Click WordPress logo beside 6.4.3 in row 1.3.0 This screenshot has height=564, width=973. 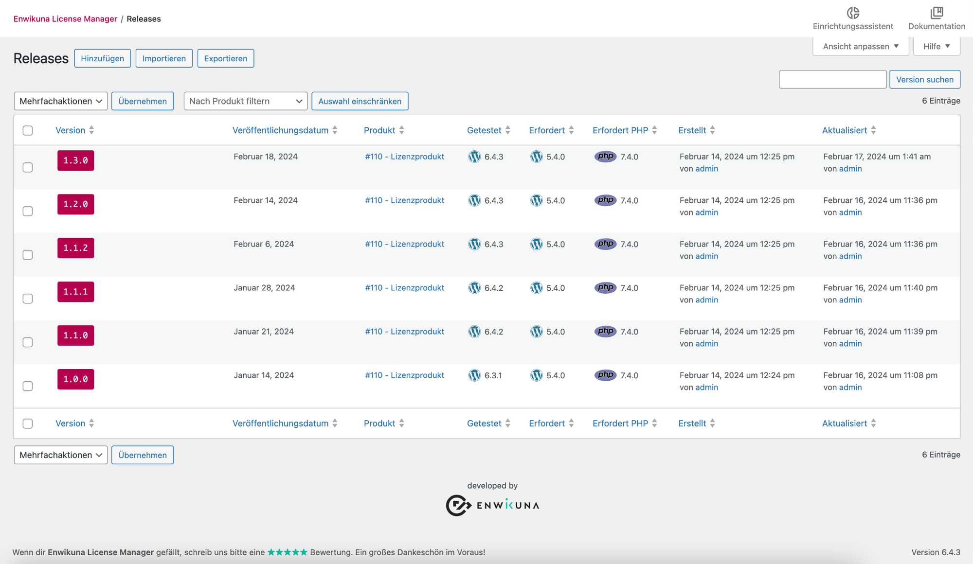click(474, 157)
